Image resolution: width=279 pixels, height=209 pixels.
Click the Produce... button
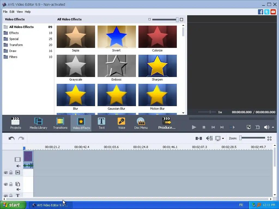click(167, 123)
